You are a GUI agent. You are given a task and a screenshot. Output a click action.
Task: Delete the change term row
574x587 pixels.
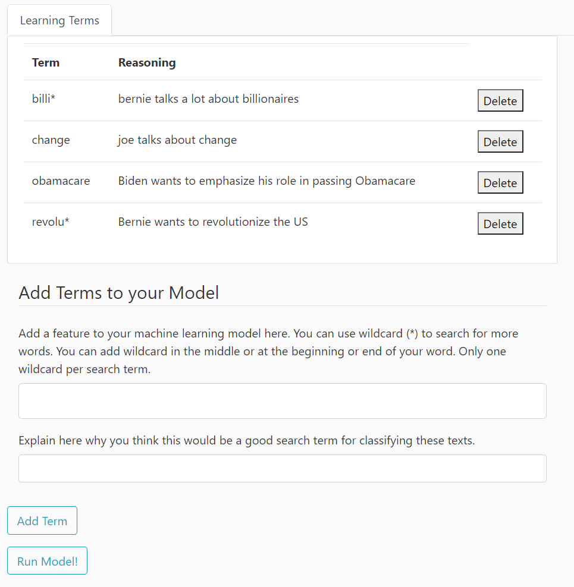pyautogui.click(x=500, y=142)
